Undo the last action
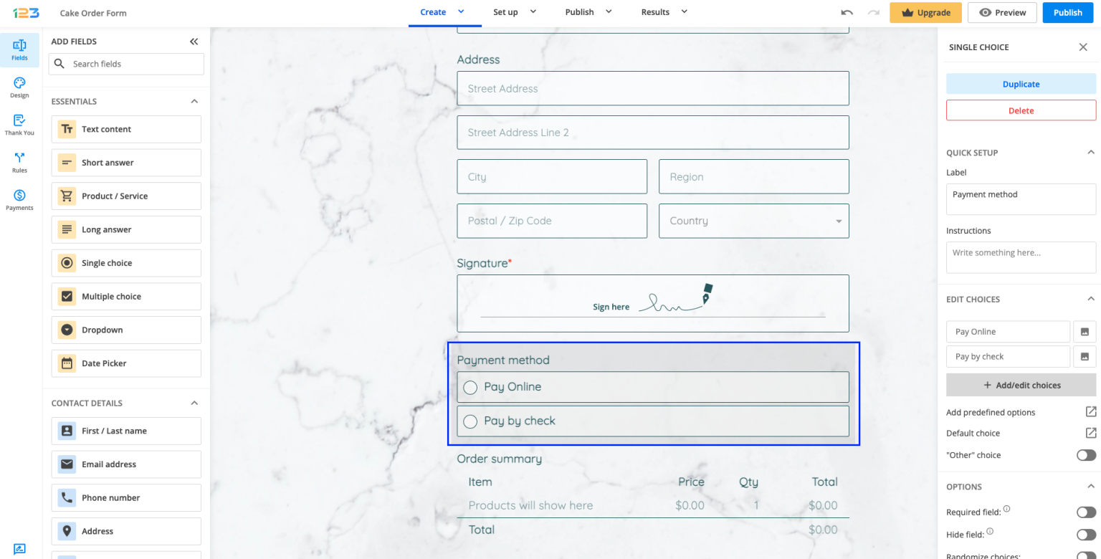This screenshot has width=1101, height=559. pos(847,12)
